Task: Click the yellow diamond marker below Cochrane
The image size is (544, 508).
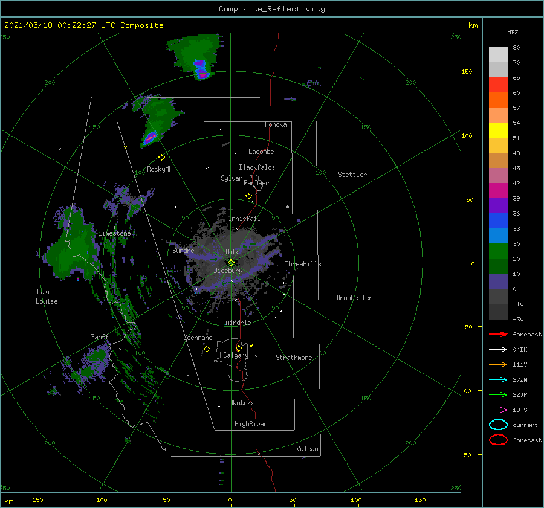Action: point(207,349)
